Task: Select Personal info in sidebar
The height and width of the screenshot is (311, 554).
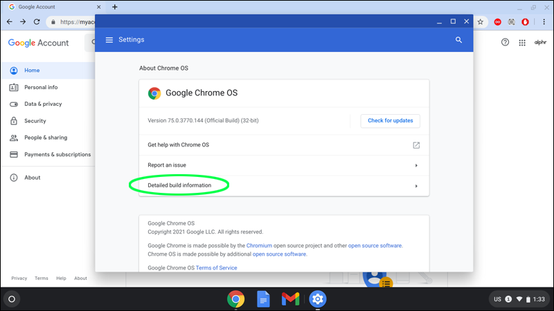Action: (41, 87)
